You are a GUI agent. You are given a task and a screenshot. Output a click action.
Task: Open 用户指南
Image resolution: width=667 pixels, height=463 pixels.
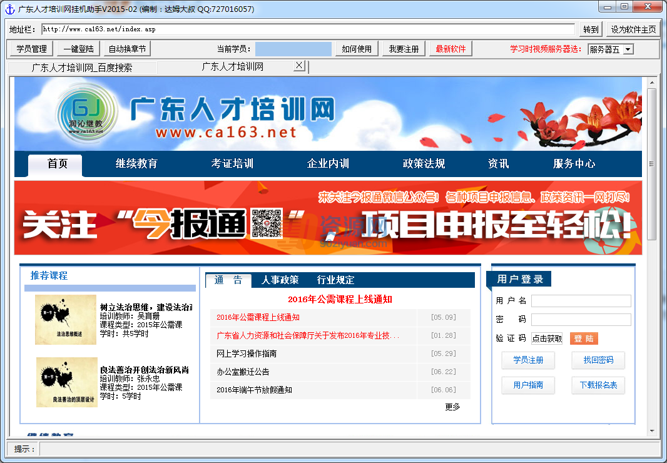[528, 385]
